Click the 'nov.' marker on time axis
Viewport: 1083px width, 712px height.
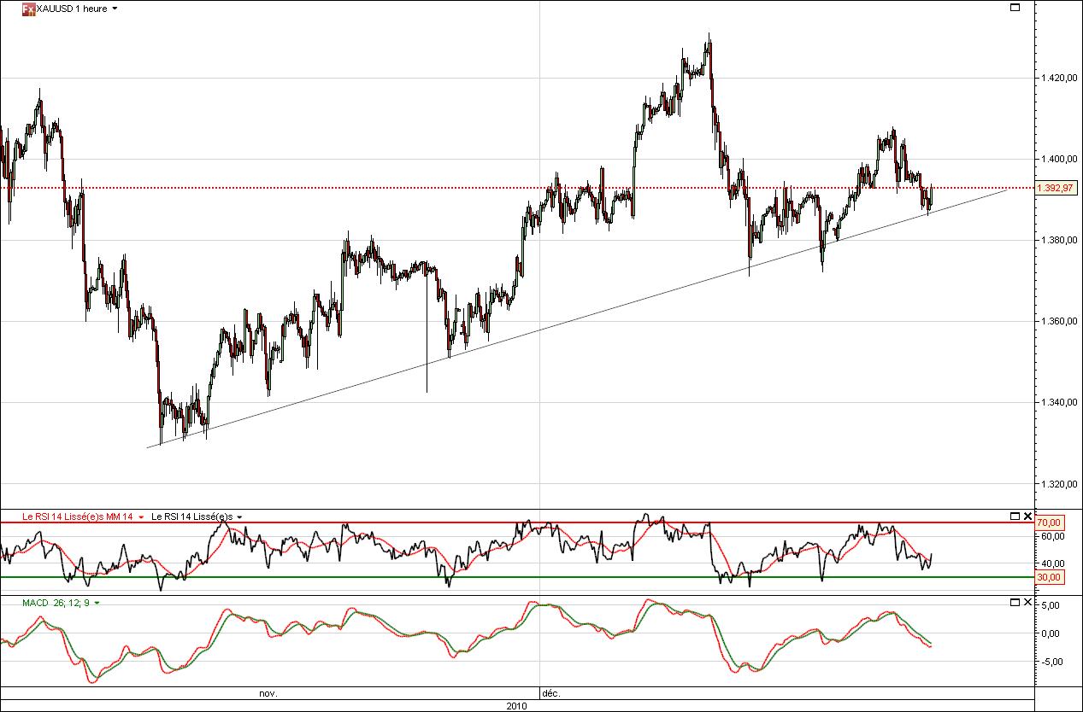[x=268, y=694]
